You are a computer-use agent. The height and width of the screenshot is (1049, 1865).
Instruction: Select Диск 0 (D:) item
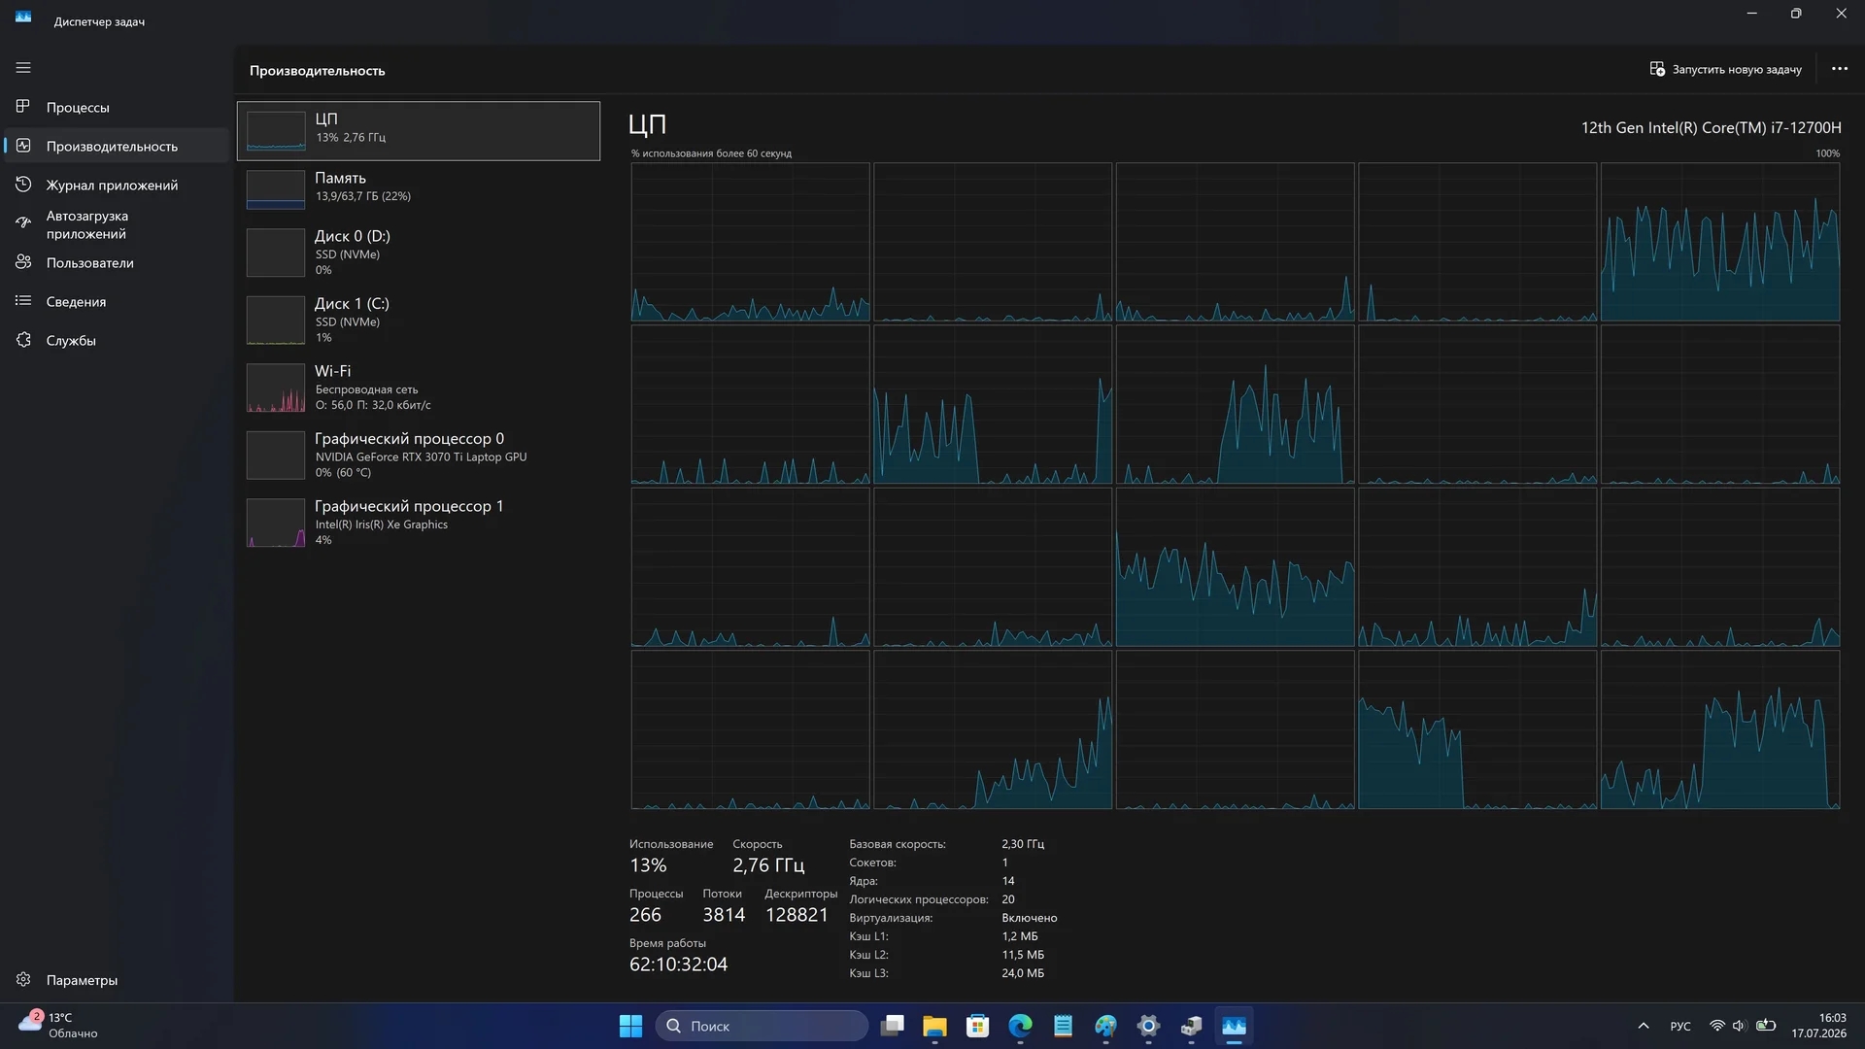tap(419, 253)
